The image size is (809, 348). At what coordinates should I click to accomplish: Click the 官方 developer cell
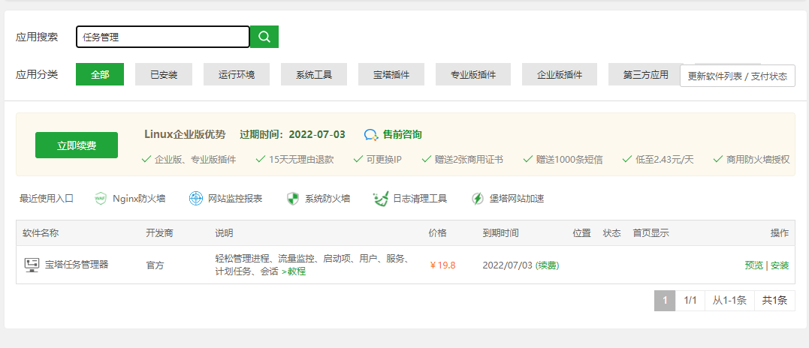(x=155, y=265)
